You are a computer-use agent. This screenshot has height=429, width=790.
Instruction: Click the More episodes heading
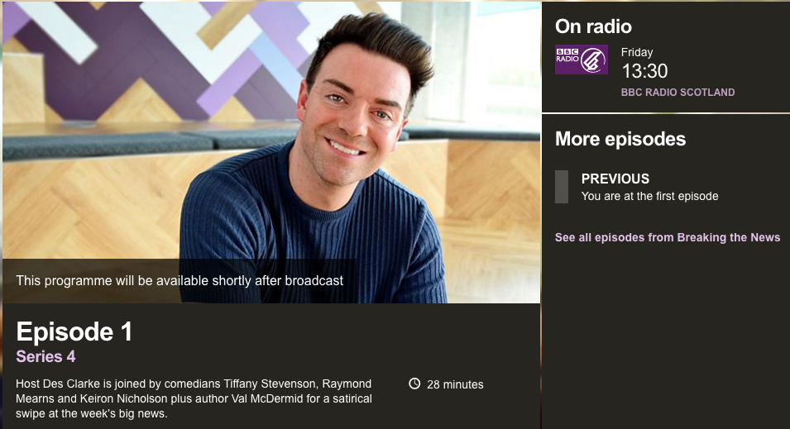(620, 139)
